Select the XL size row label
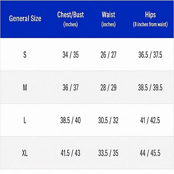This screenshot has height=174, width=174. [x=25, y=153]
